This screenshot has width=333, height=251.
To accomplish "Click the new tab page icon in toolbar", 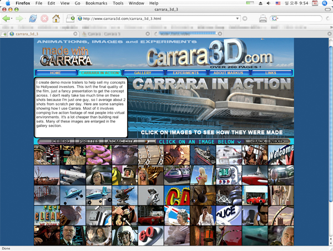I will point(70,19).
